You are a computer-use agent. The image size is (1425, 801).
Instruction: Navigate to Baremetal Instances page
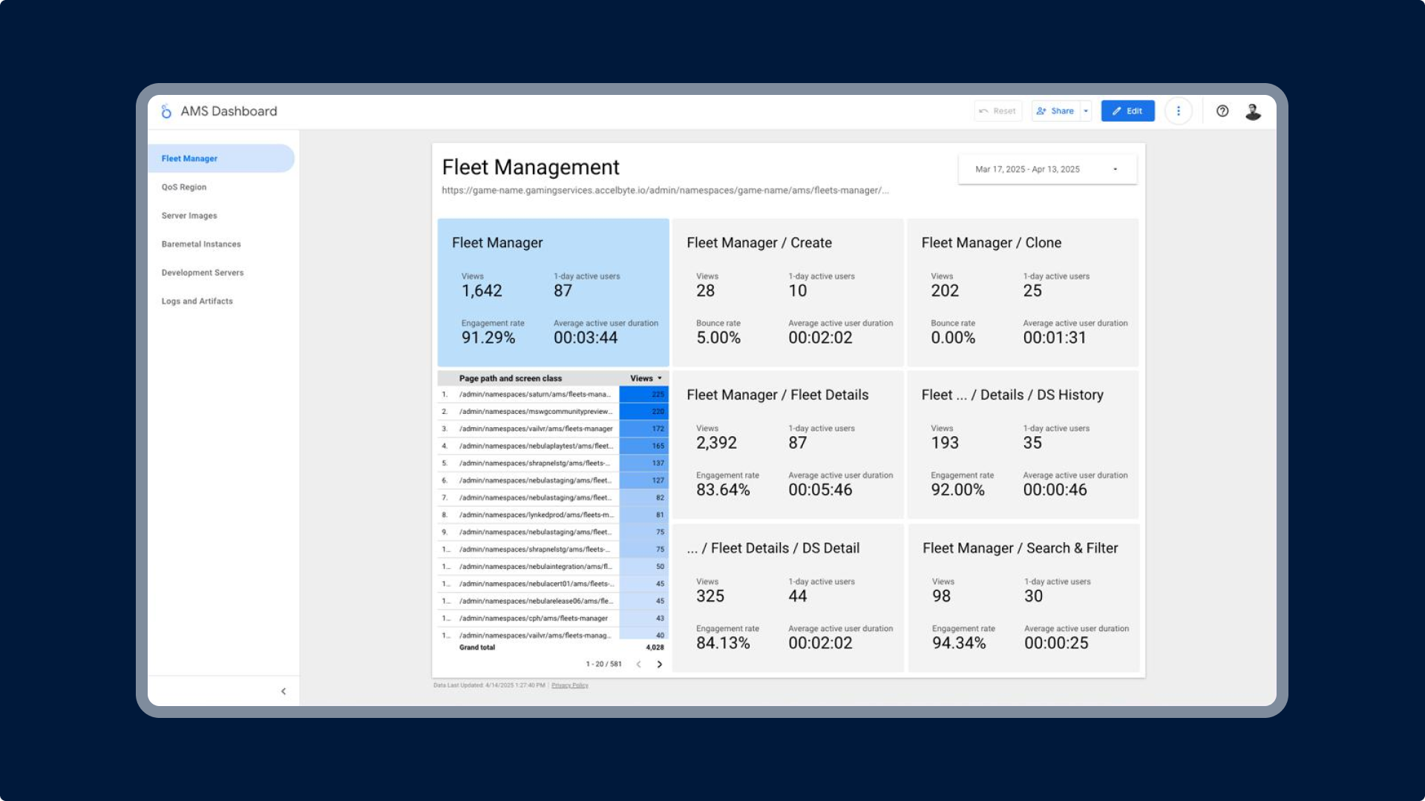(x=201, y=244)
